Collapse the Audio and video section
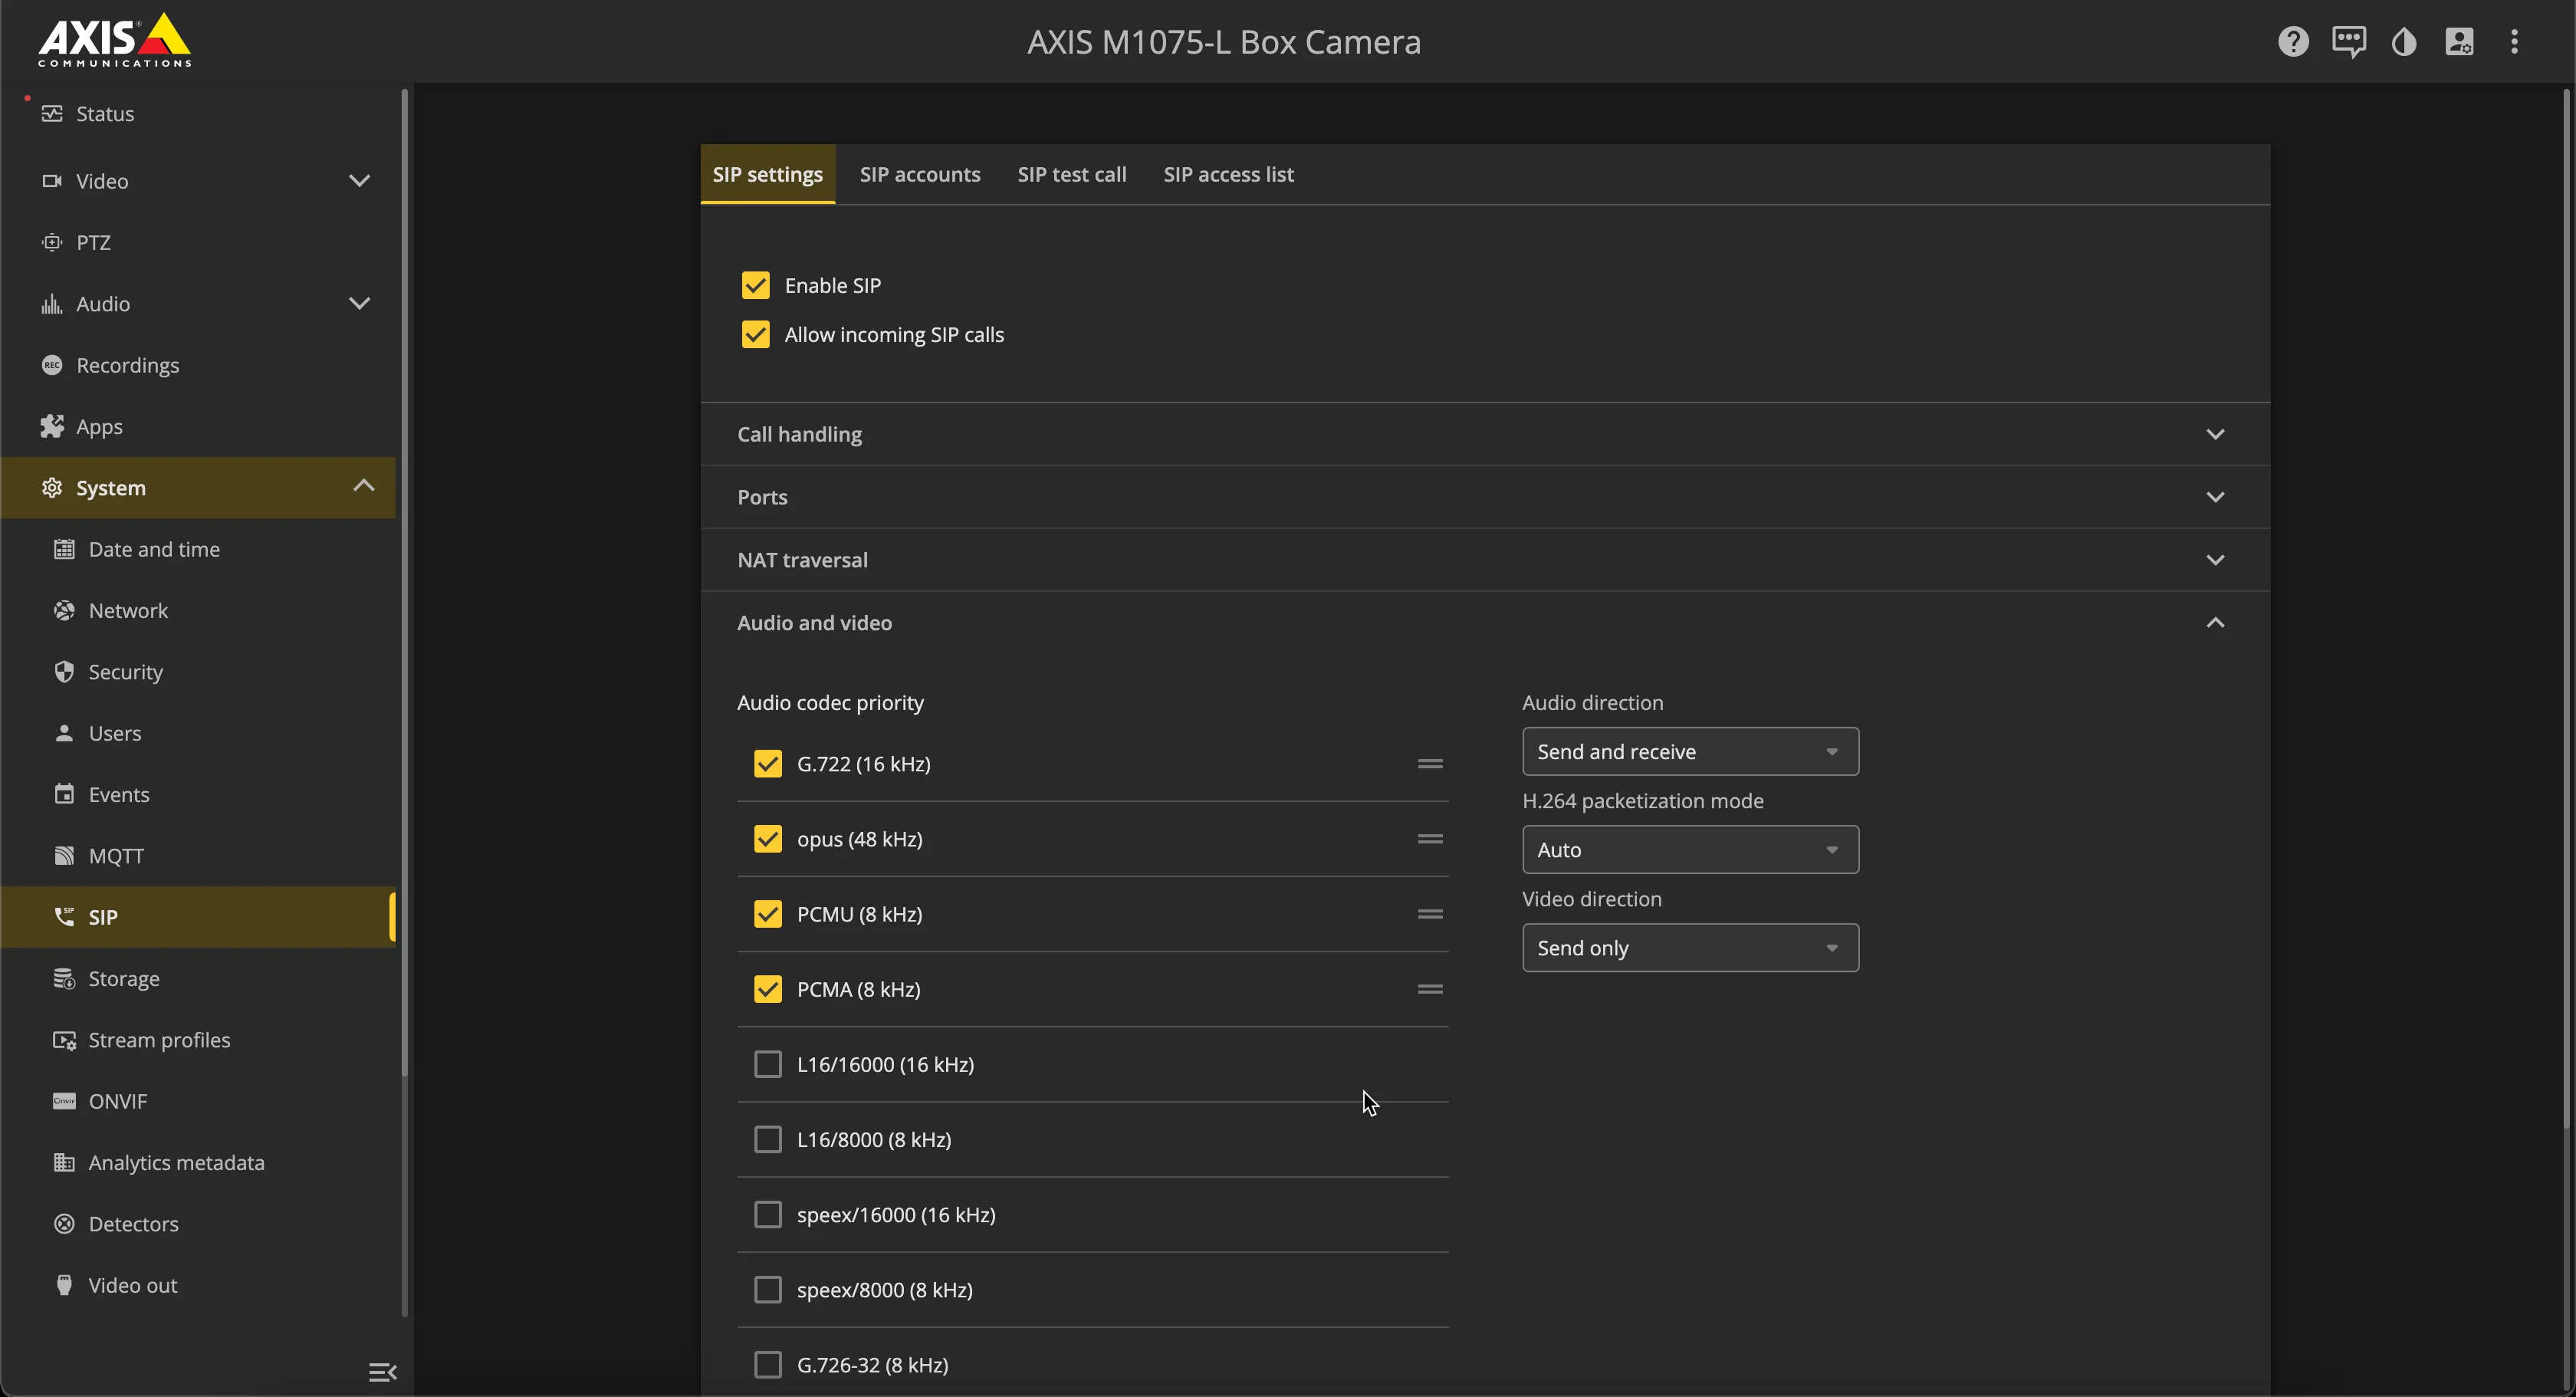The image size is (2576, 1397). tap(1485, 623)
